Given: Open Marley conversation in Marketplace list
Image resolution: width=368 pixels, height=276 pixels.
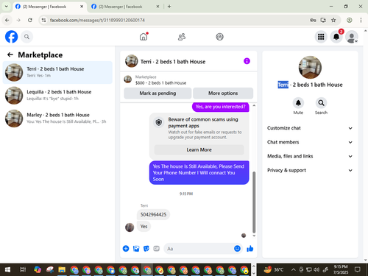Looking at the screenshot, I should 57,118.
